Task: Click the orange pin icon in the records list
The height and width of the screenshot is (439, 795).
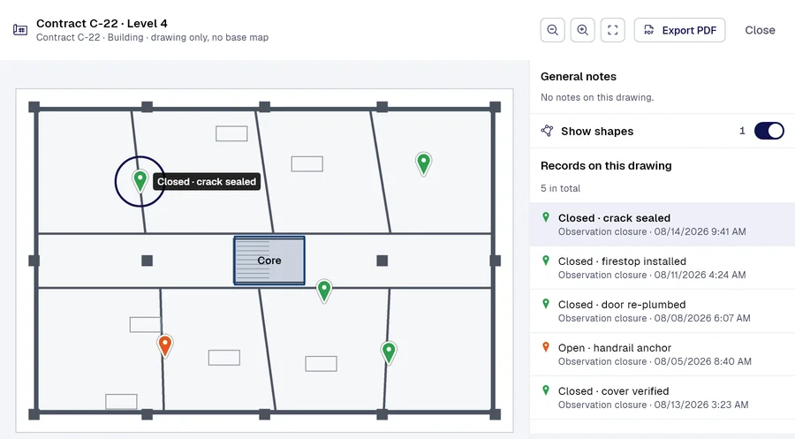Action: point(546,347)
